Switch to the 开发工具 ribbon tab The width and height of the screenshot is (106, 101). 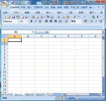click(x=74, y=7)
